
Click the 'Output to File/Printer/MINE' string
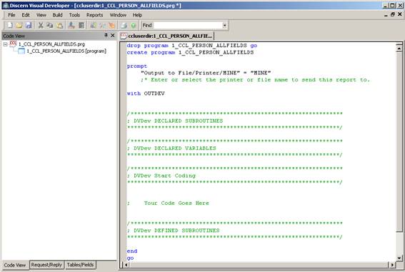tap(191, 73)
